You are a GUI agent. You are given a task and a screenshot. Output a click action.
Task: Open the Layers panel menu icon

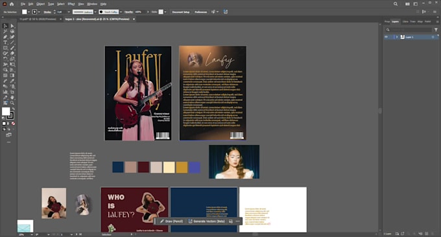pyautogui.click(x=437, y=21)
